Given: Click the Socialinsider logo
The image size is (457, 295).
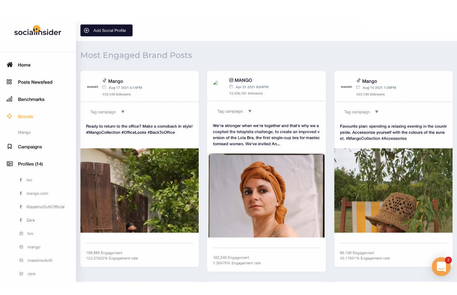Looking at the screenshot, I should [38, 31].
